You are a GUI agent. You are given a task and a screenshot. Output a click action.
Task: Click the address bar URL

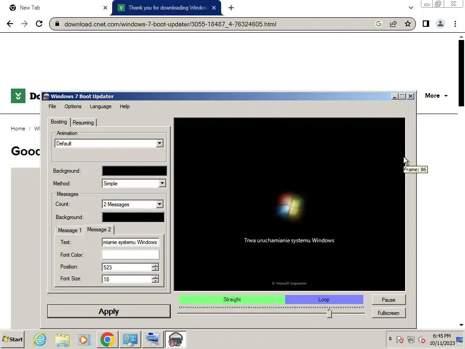[170, 24]
